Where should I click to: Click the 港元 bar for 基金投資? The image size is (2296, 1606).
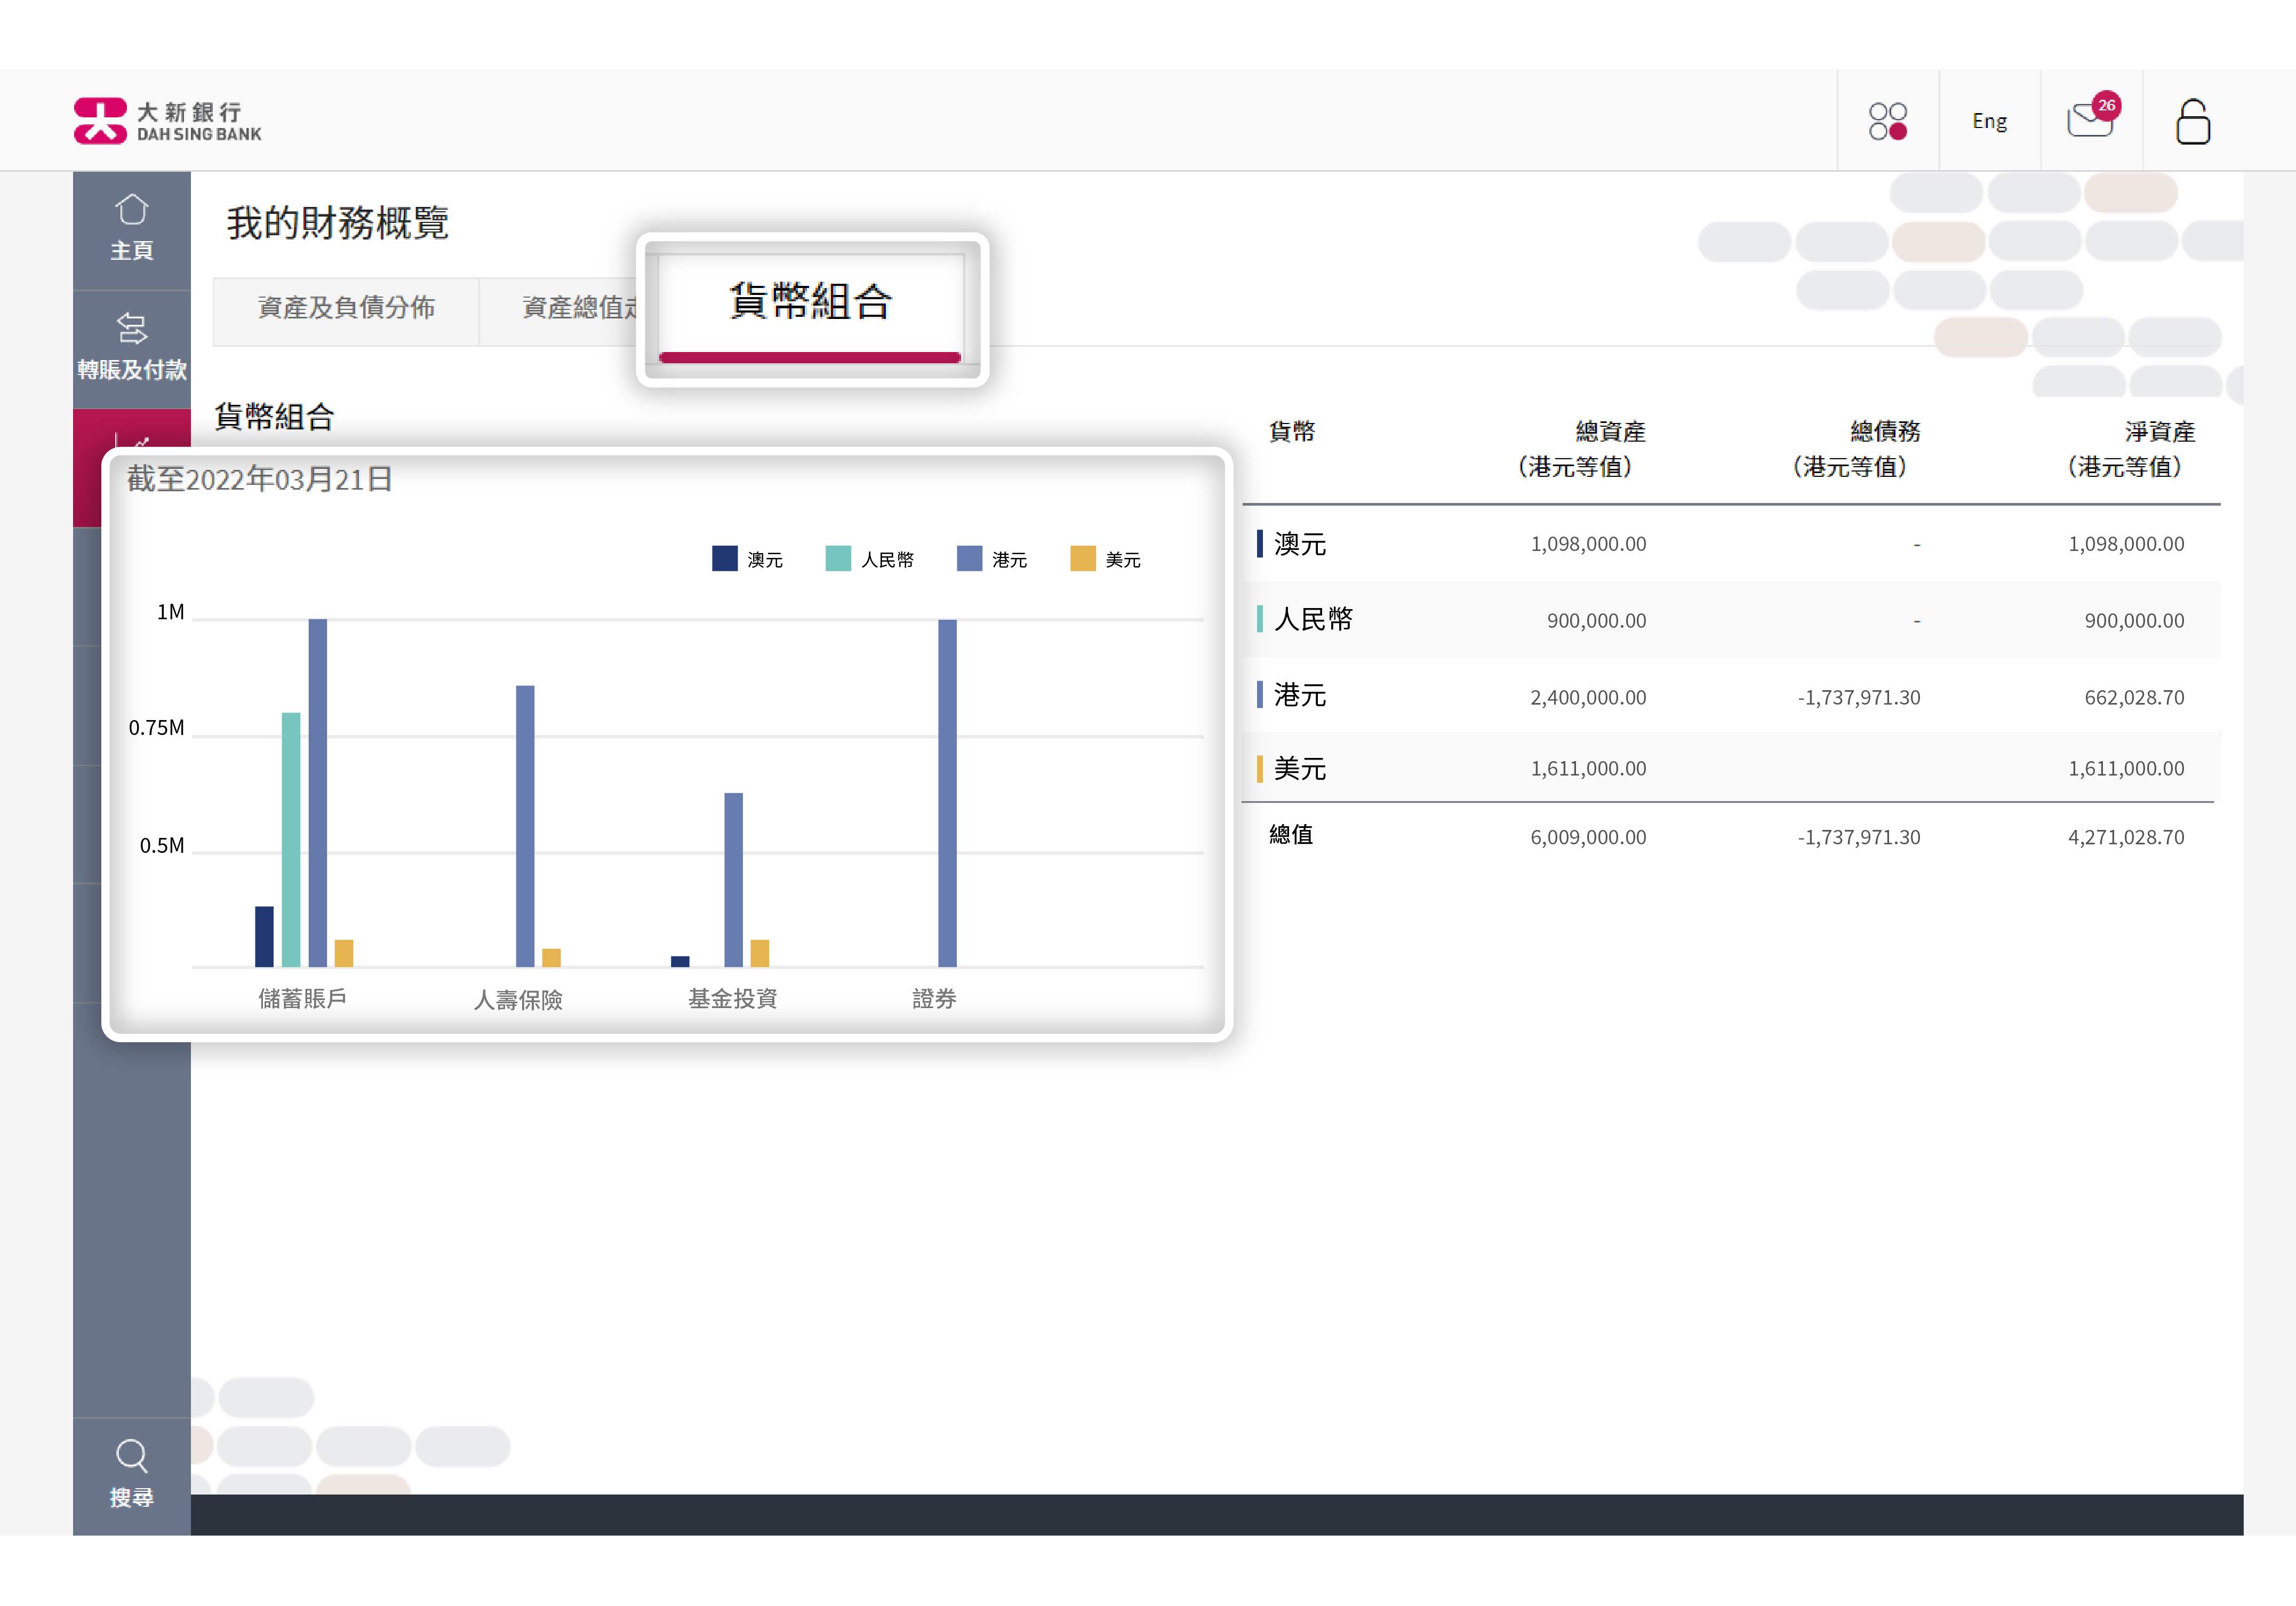click(x=733, y=879)
